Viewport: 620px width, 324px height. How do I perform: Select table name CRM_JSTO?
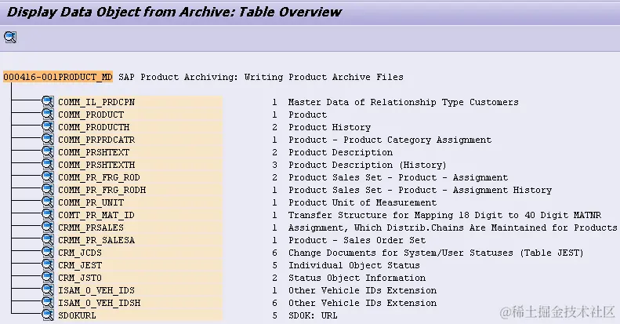coord(80,278)
